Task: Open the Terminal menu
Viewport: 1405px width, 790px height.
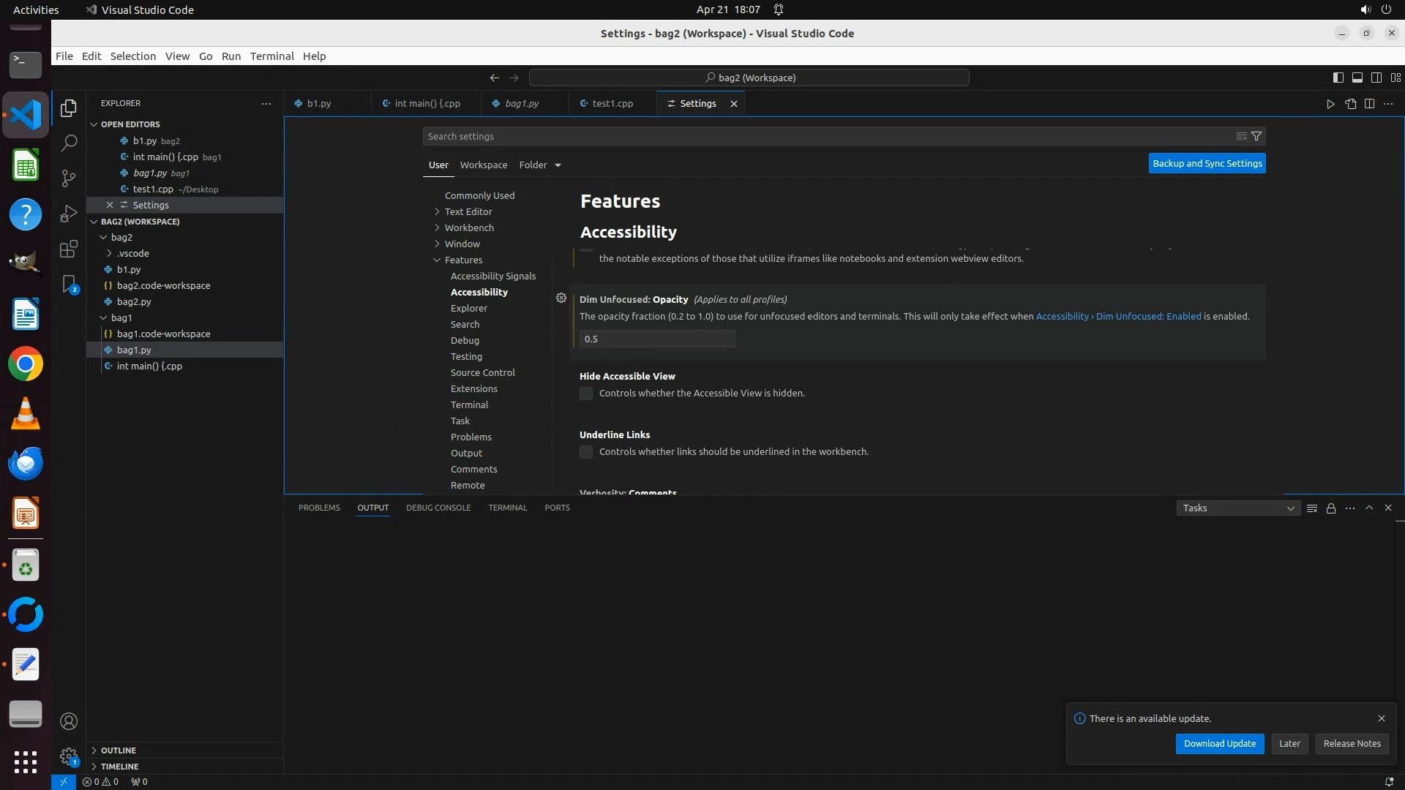Action: click(271, 56)
